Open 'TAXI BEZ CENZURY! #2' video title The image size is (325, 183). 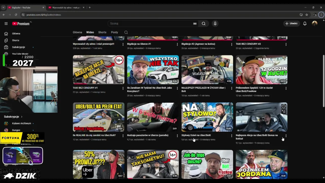click(248, 44)
